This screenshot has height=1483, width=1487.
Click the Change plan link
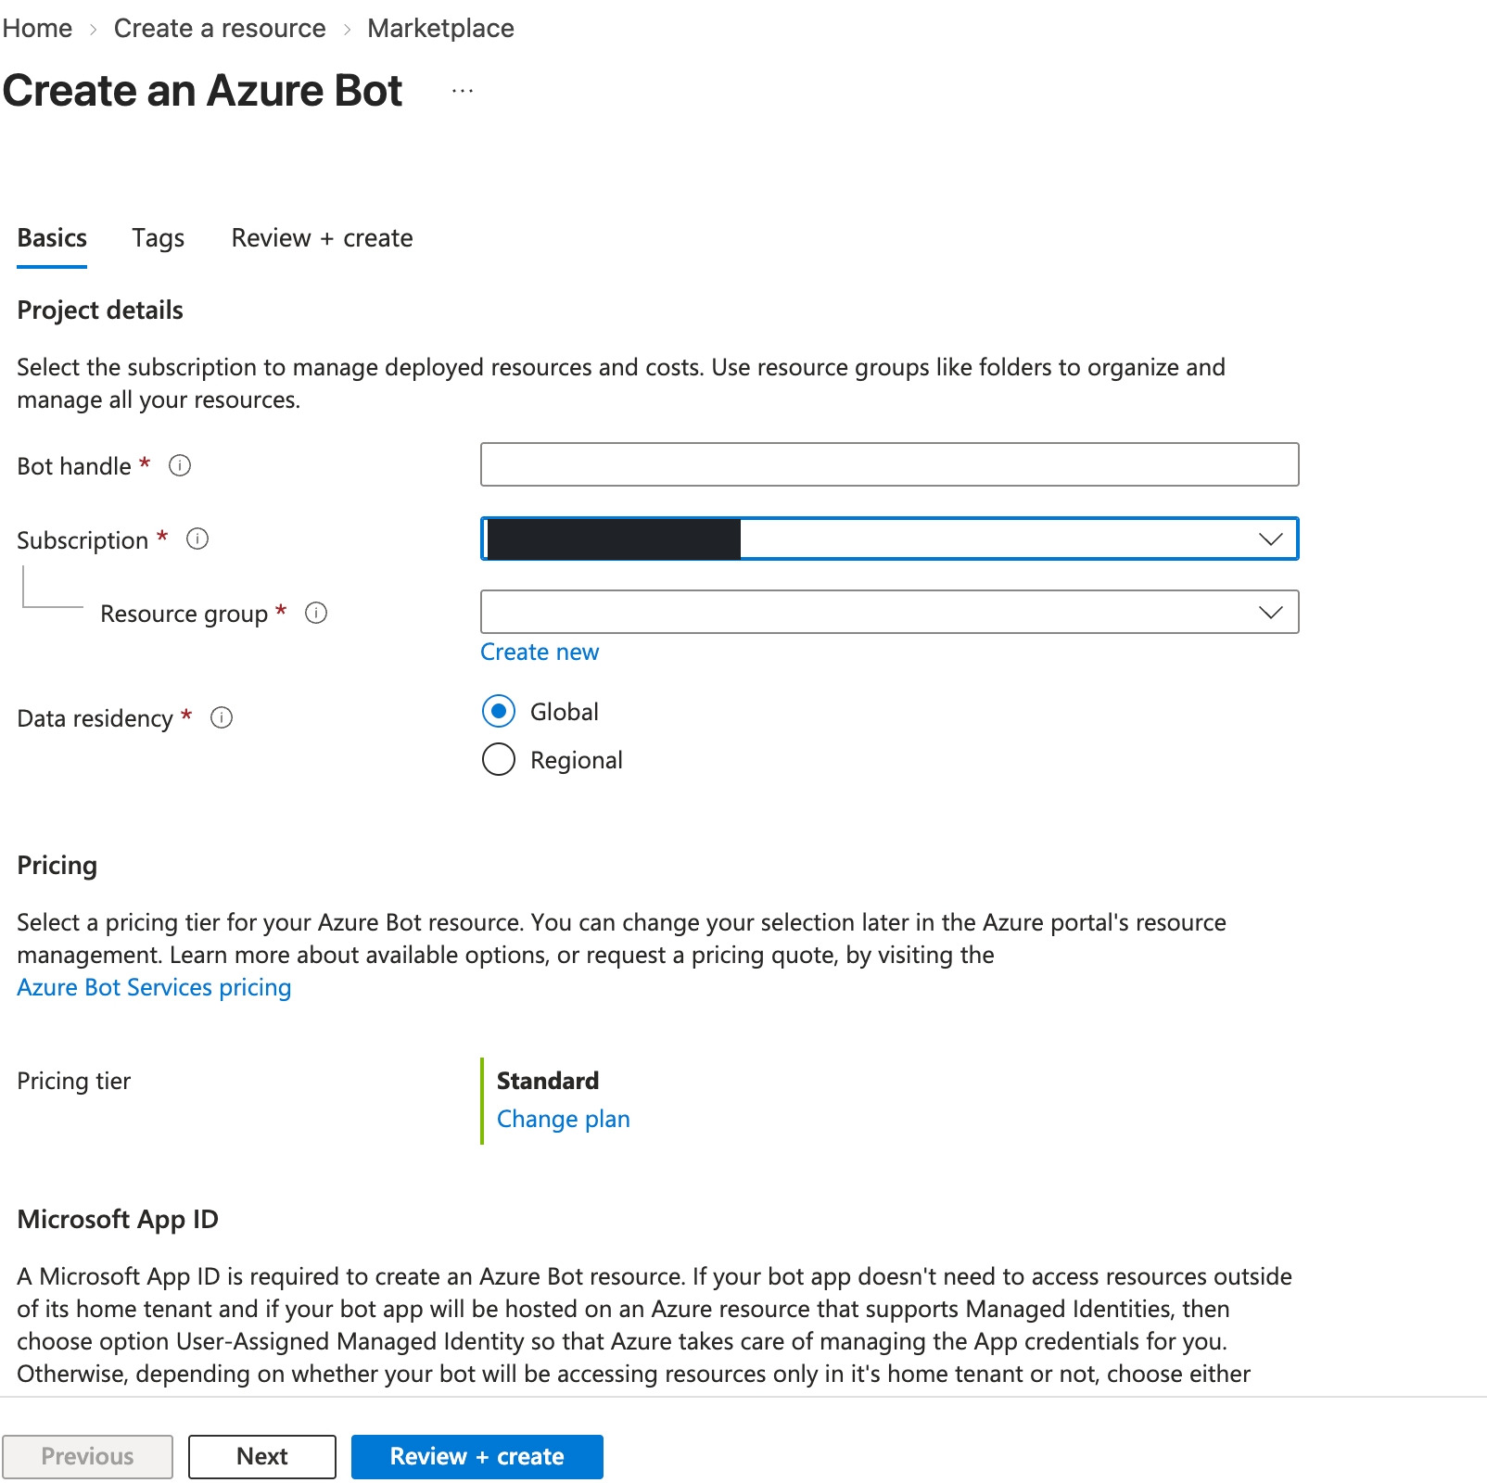(564, 1119)
